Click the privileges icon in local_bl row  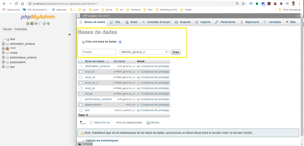point(139,72)
